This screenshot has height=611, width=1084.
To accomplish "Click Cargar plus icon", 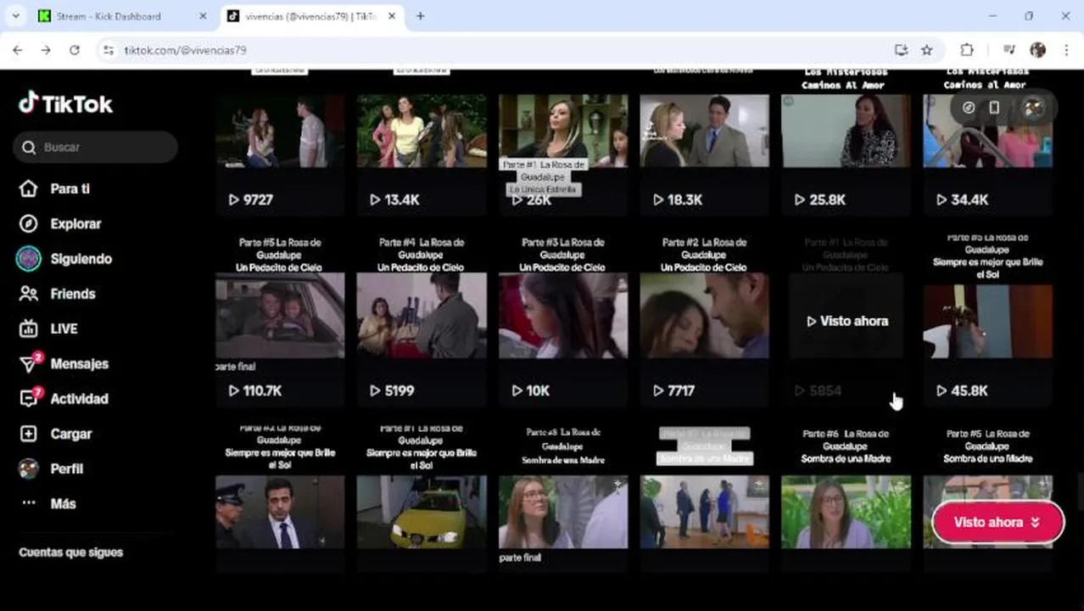I will coord(29,434).
